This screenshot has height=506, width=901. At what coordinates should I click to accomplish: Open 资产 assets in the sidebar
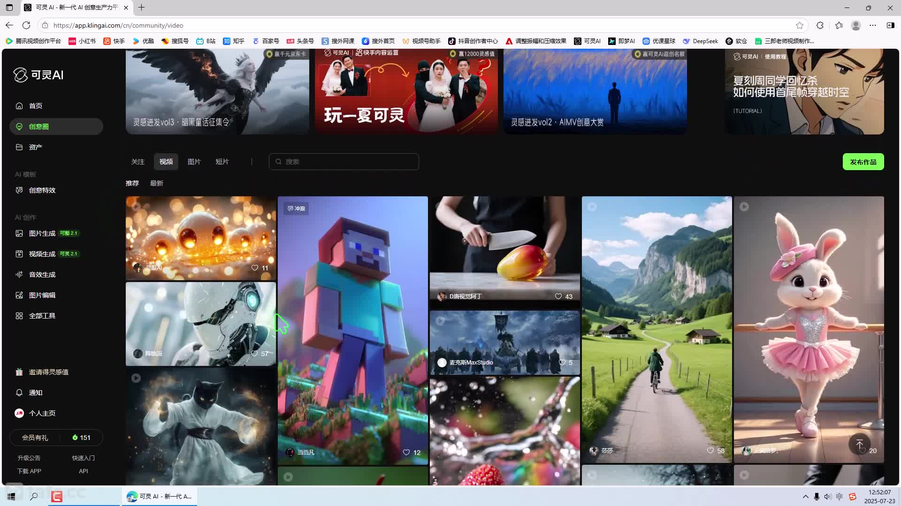[35, 147]
